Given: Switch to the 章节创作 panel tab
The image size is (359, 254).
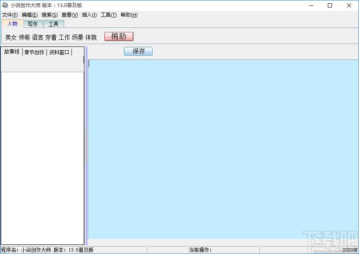Looking at the screenshot, I should coord(34,52).
